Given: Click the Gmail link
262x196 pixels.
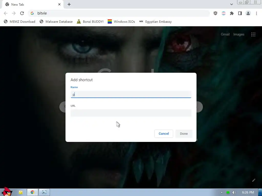Looking at the screenshot, I should pos(225,34).
